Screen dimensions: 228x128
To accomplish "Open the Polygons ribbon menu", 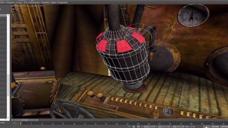I will click(10, 2).
